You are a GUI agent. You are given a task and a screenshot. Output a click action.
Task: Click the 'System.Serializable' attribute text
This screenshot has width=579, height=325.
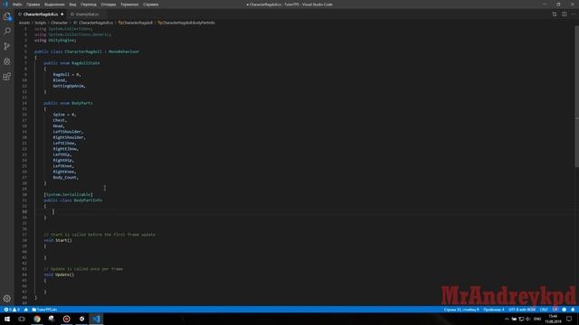tap(69, 195)
